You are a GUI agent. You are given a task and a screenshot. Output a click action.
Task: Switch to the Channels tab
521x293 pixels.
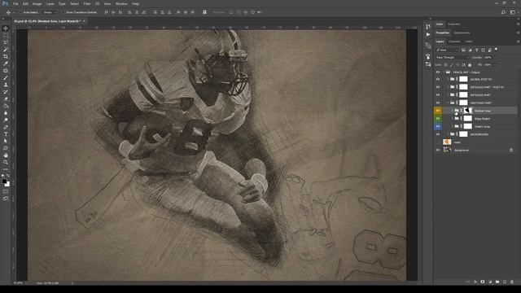[454, 42]
